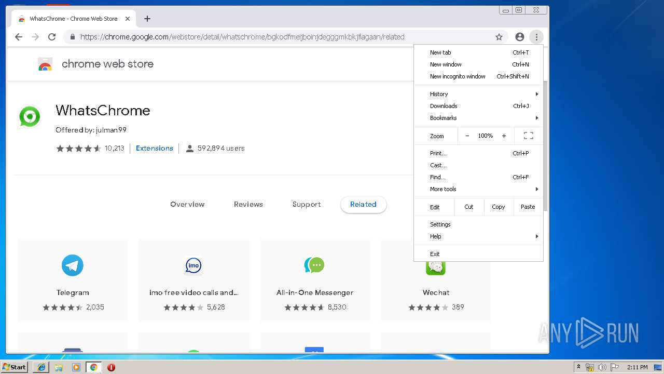The image size is (664, 374).
Task: Click the Start button
Action: tap(15, 367)
